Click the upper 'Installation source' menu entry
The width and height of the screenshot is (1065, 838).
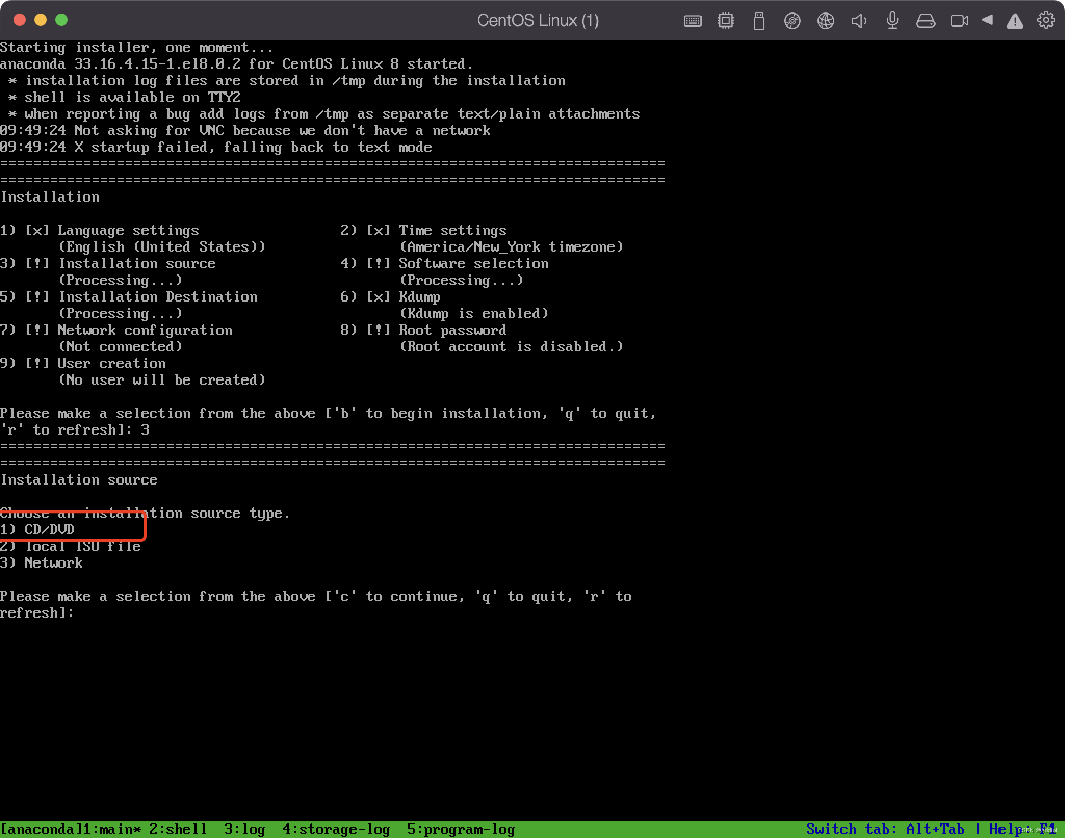click(x=136, y=264)
